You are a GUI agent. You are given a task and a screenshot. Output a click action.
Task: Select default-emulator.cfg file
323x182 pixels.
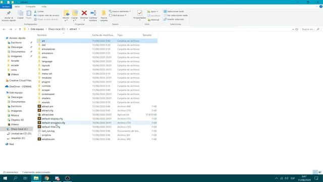[53, 123]
